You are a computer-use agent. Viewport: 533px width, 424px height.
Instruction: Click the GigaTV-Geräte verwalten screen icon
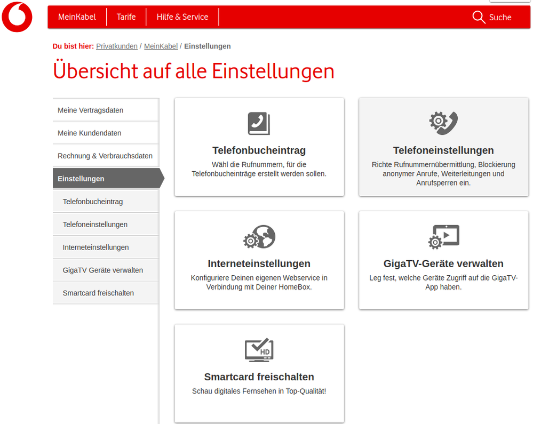point(443,236)
